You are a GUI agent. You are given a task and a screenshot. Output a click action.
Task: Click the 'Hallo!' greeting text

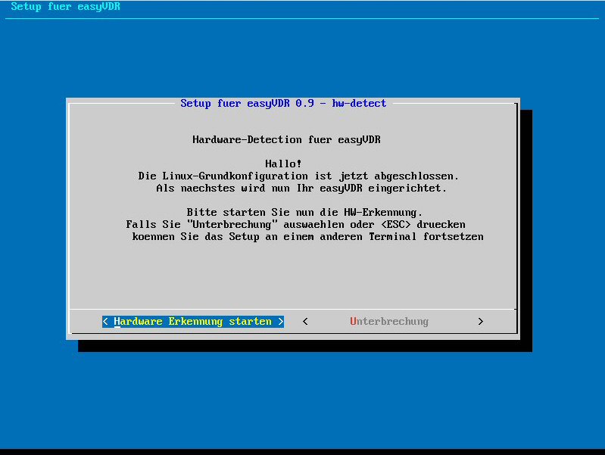click(x=283, y=164)
